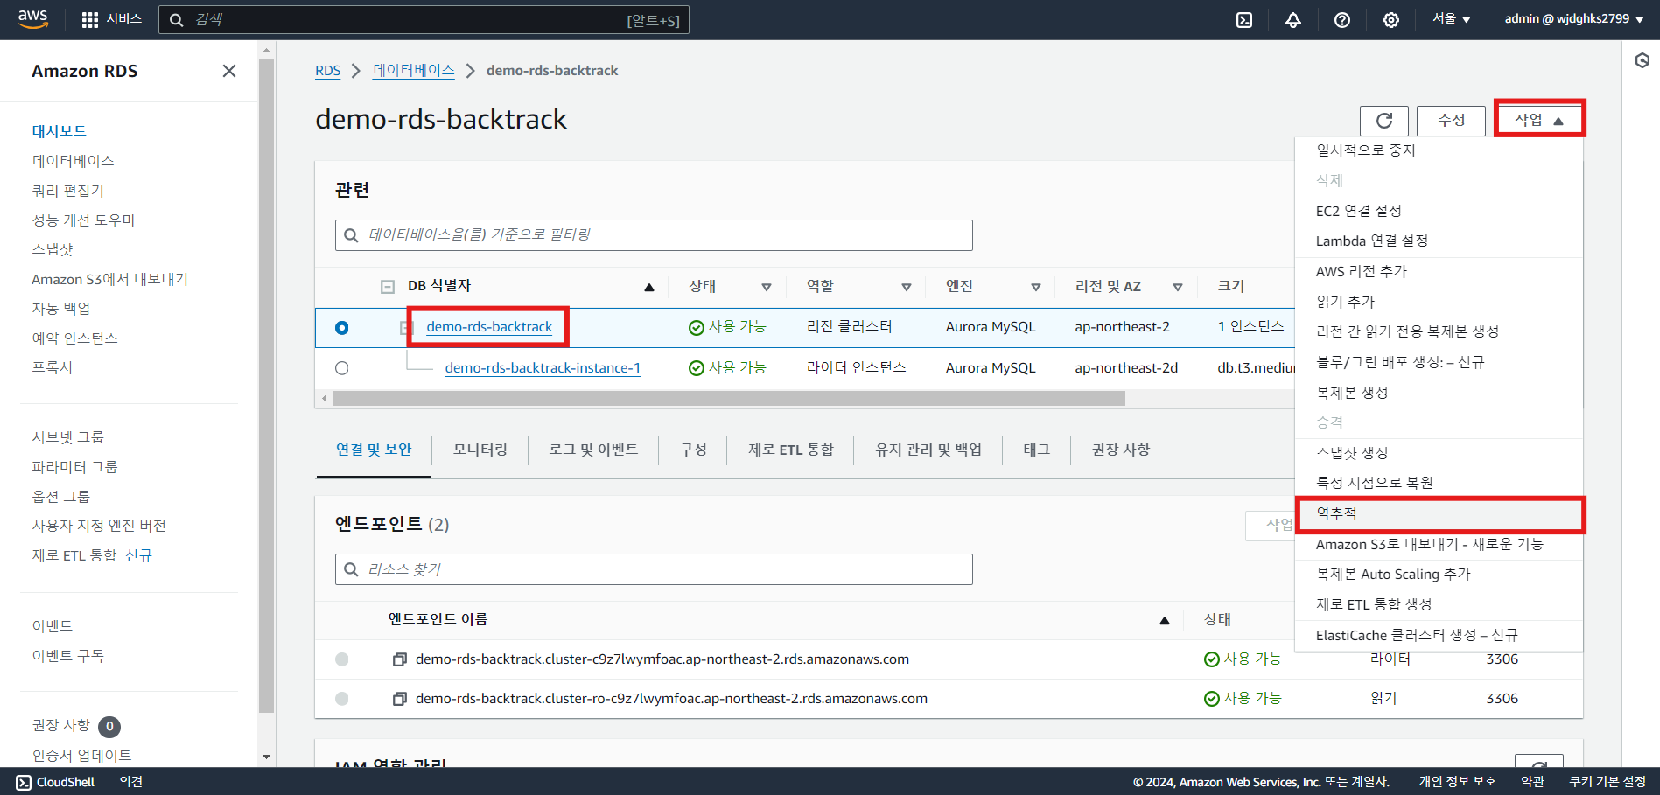This screenshot has height=795, width=1660.
Task: Select the demo-rds-backtrack-instance-1 radio button
Action: coord(341,368)
